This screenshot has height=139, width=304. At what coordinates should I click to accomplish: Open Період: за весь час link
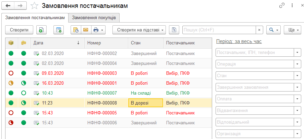click(239, 41)
